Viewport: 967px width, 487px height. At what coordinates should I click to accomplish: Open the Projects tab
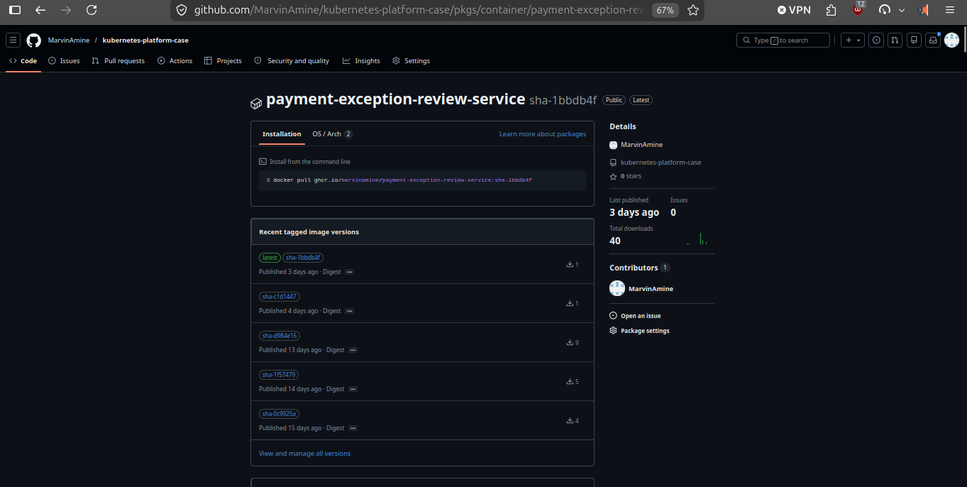tap(223, 61)
